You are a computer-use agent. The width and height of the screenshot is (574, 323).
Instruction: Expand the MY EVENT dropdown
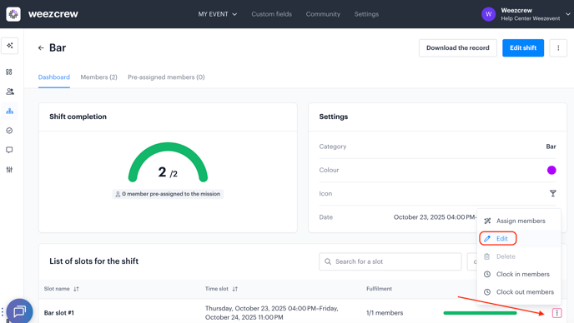(x=218, y=14)
